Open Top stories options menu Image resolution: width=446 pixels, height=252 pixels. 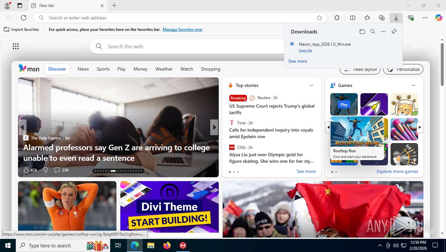311,85
